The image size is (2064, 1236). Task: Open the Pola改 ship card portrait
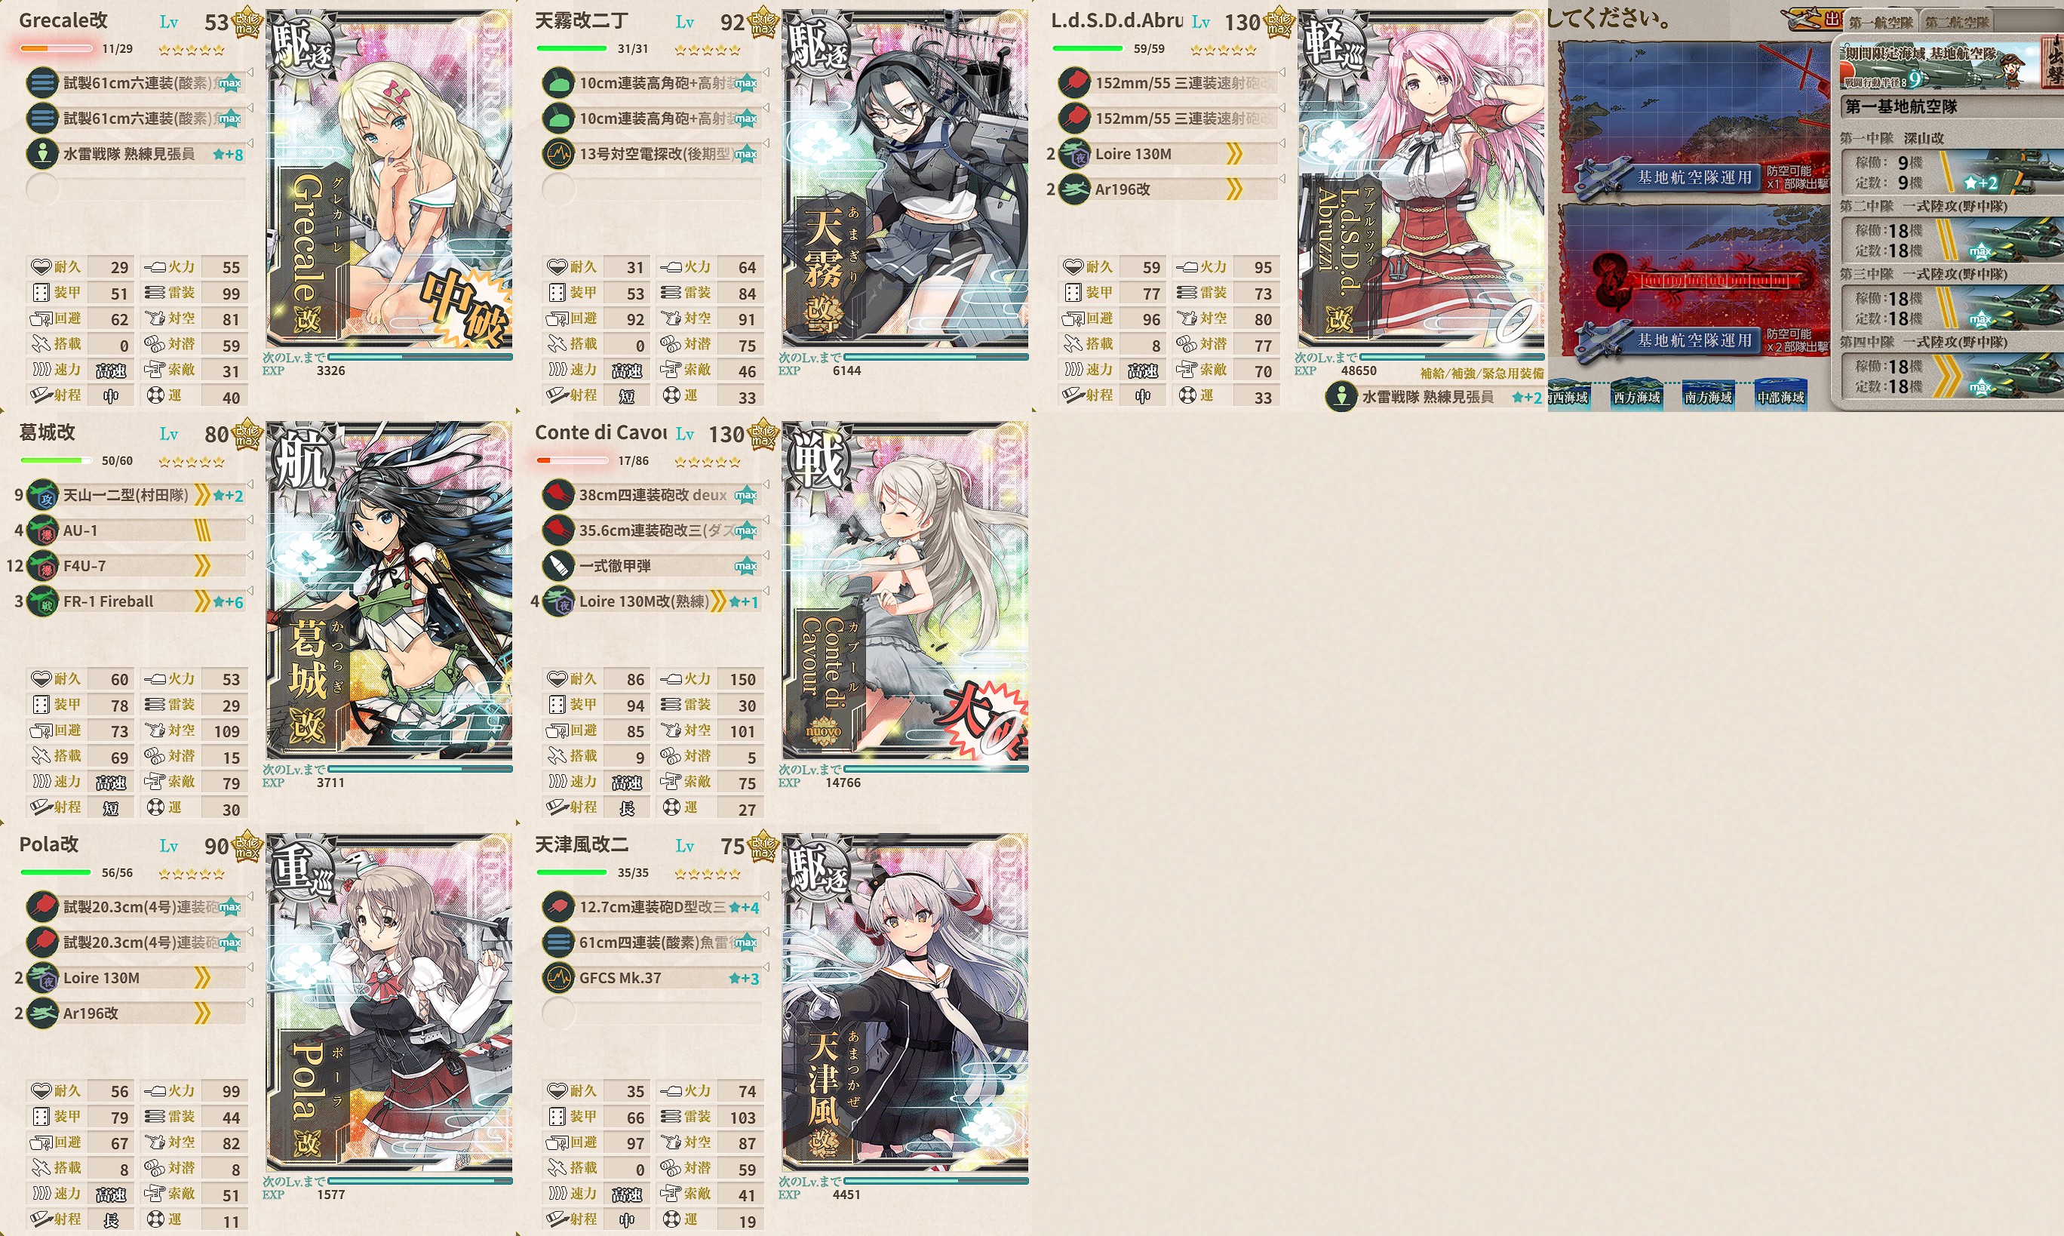tap(389, 1003)
